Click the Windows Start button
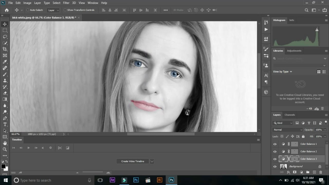 tap(6, 180)
